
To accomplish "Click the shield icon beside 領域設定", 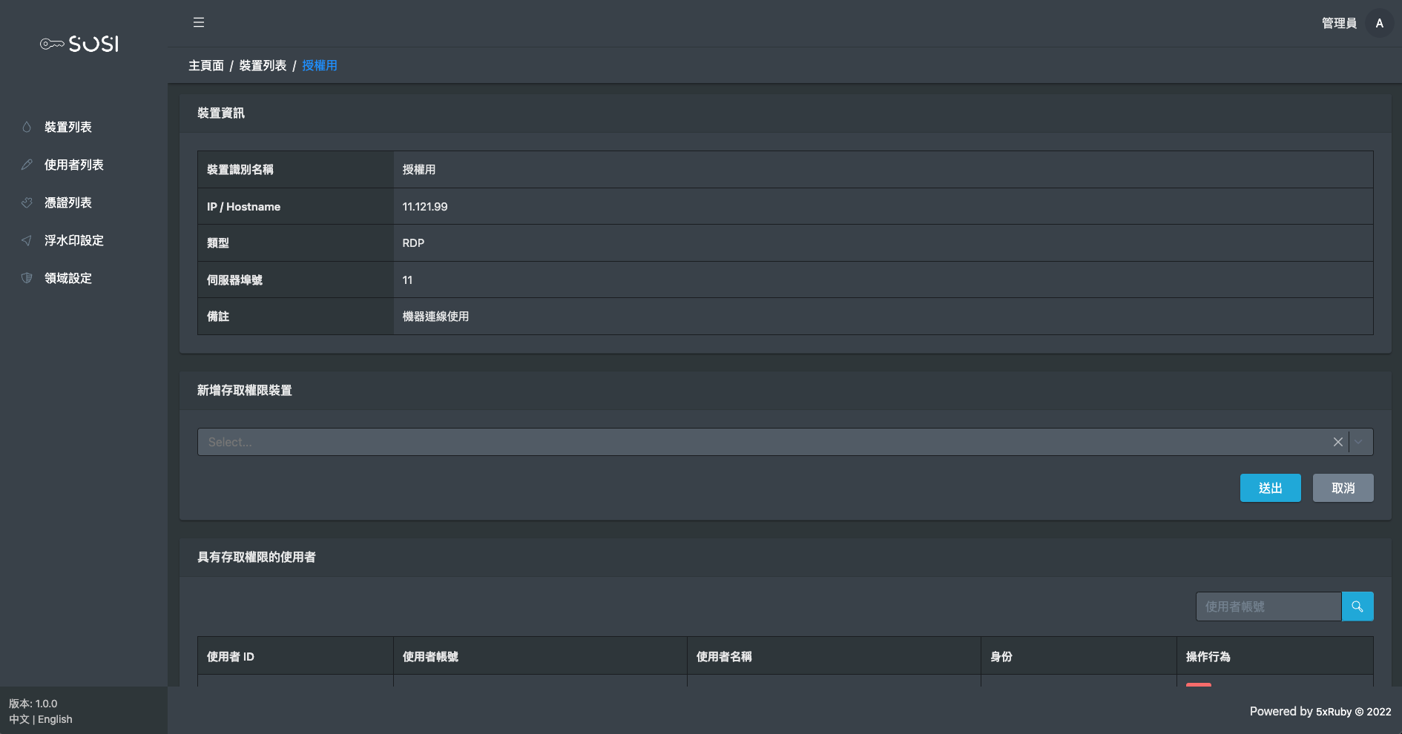I will point(27,279).
